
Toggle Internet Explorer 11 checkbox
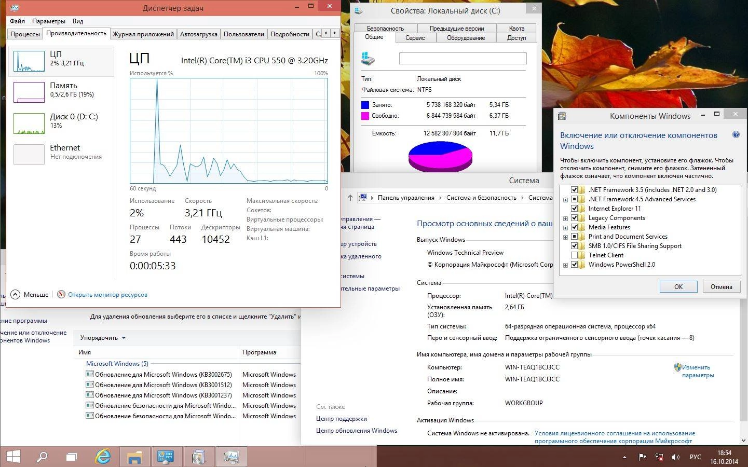574,209
